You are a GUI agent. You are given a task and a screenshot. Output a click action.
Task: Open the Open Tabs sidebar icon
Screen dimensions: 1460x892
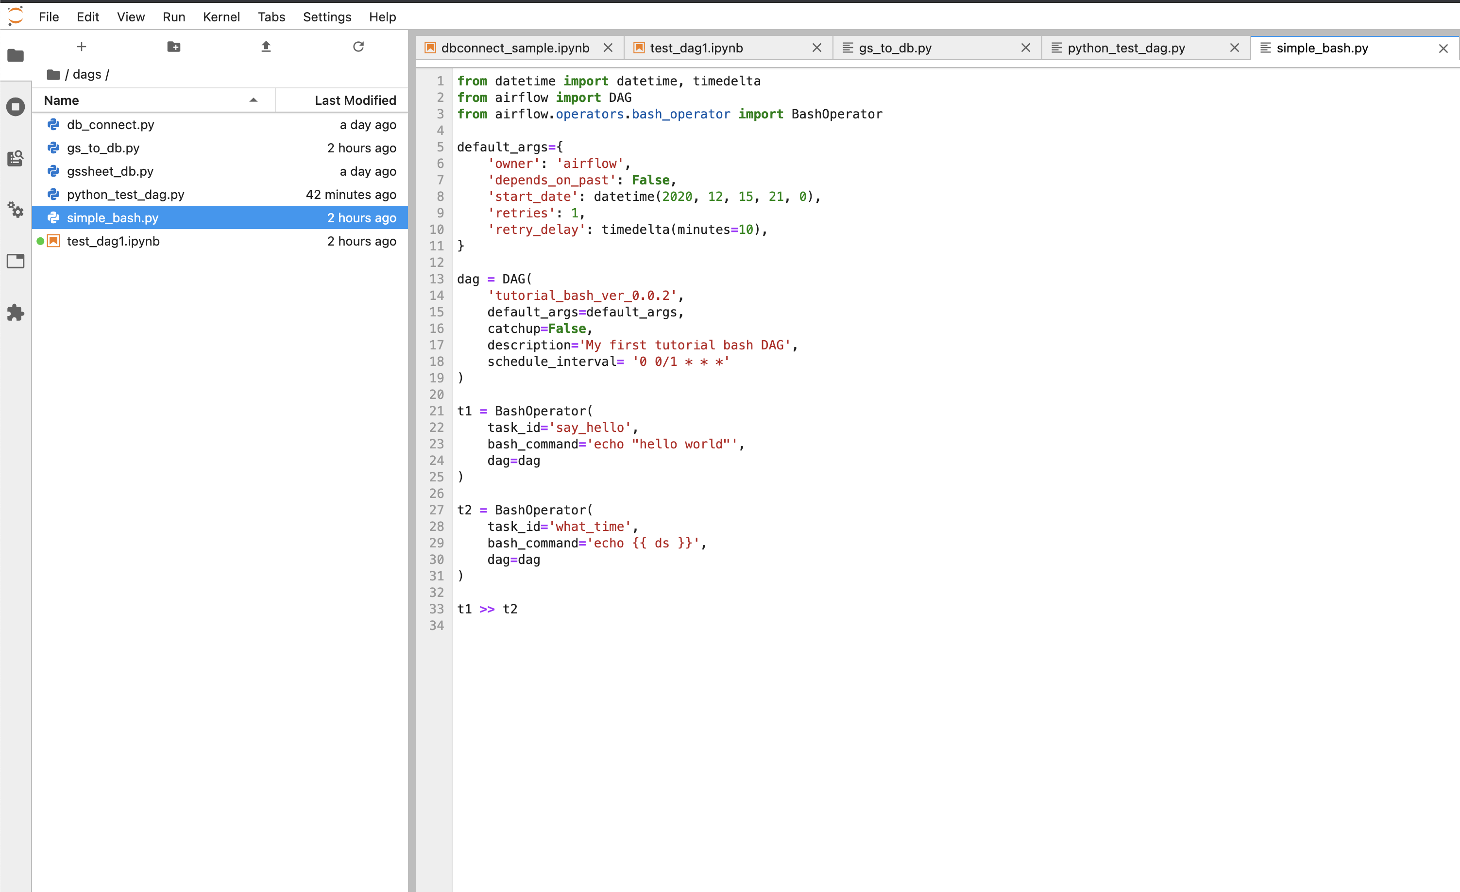tap(16, 261)
